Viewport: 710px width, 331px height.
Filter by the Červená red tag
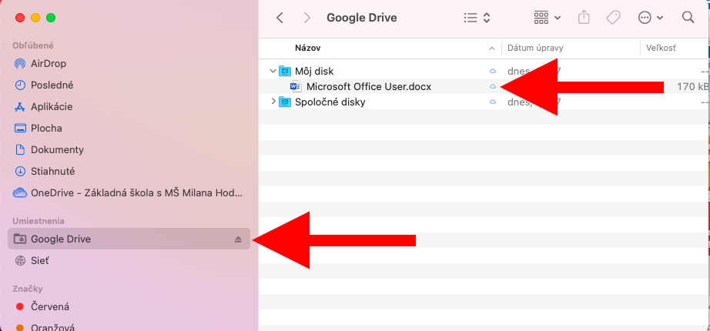49,306
